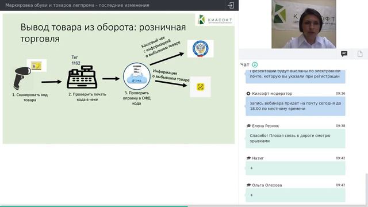Click the tax service emblem icon
This screenshot has height=207, width=368.
coord(201,48)
